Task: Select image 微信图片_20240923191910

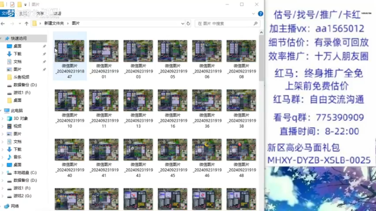Action: click(70, 109)
